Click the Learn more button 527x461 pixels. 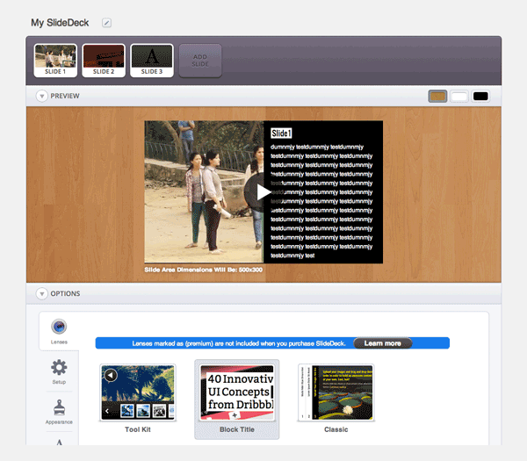(x=382, y=343)
